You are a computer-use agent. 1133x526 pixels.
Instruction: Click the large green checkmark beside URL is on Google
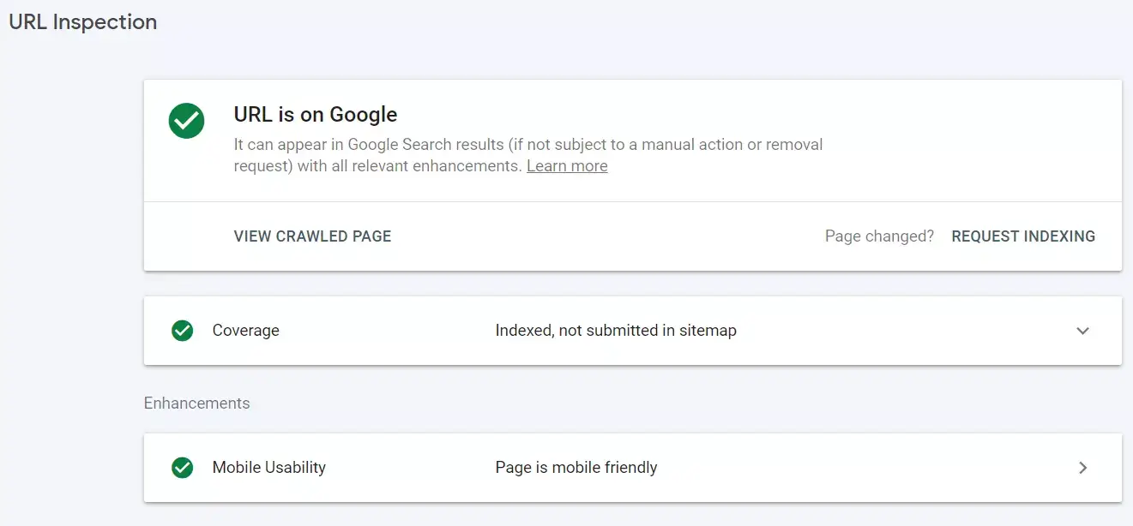[186, 121]
